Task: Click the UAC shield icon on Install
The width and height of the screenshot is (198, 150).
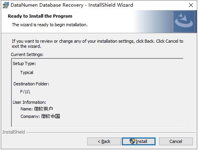Action: (132, 141)
